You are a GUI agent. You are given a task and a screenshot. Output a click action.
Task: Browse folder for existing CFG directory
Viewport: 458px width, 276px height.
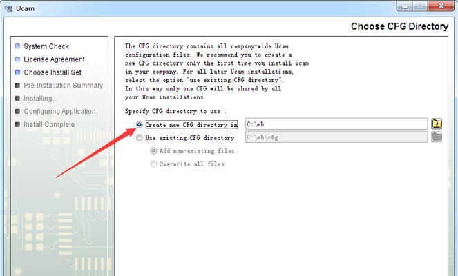[437, 137]
